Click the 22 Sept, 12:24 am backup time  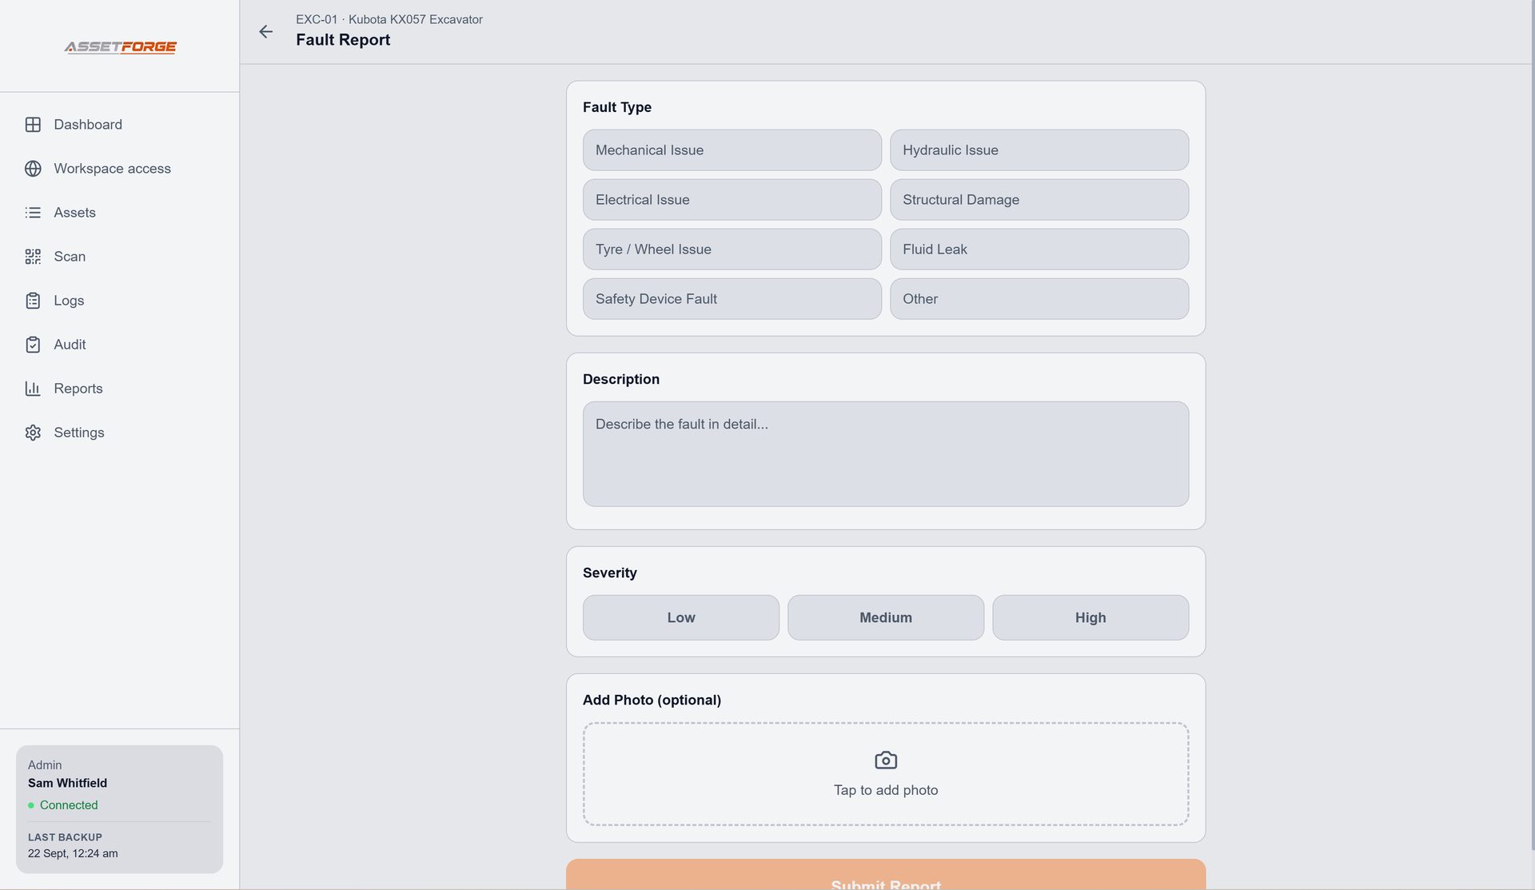click(73, 854)
